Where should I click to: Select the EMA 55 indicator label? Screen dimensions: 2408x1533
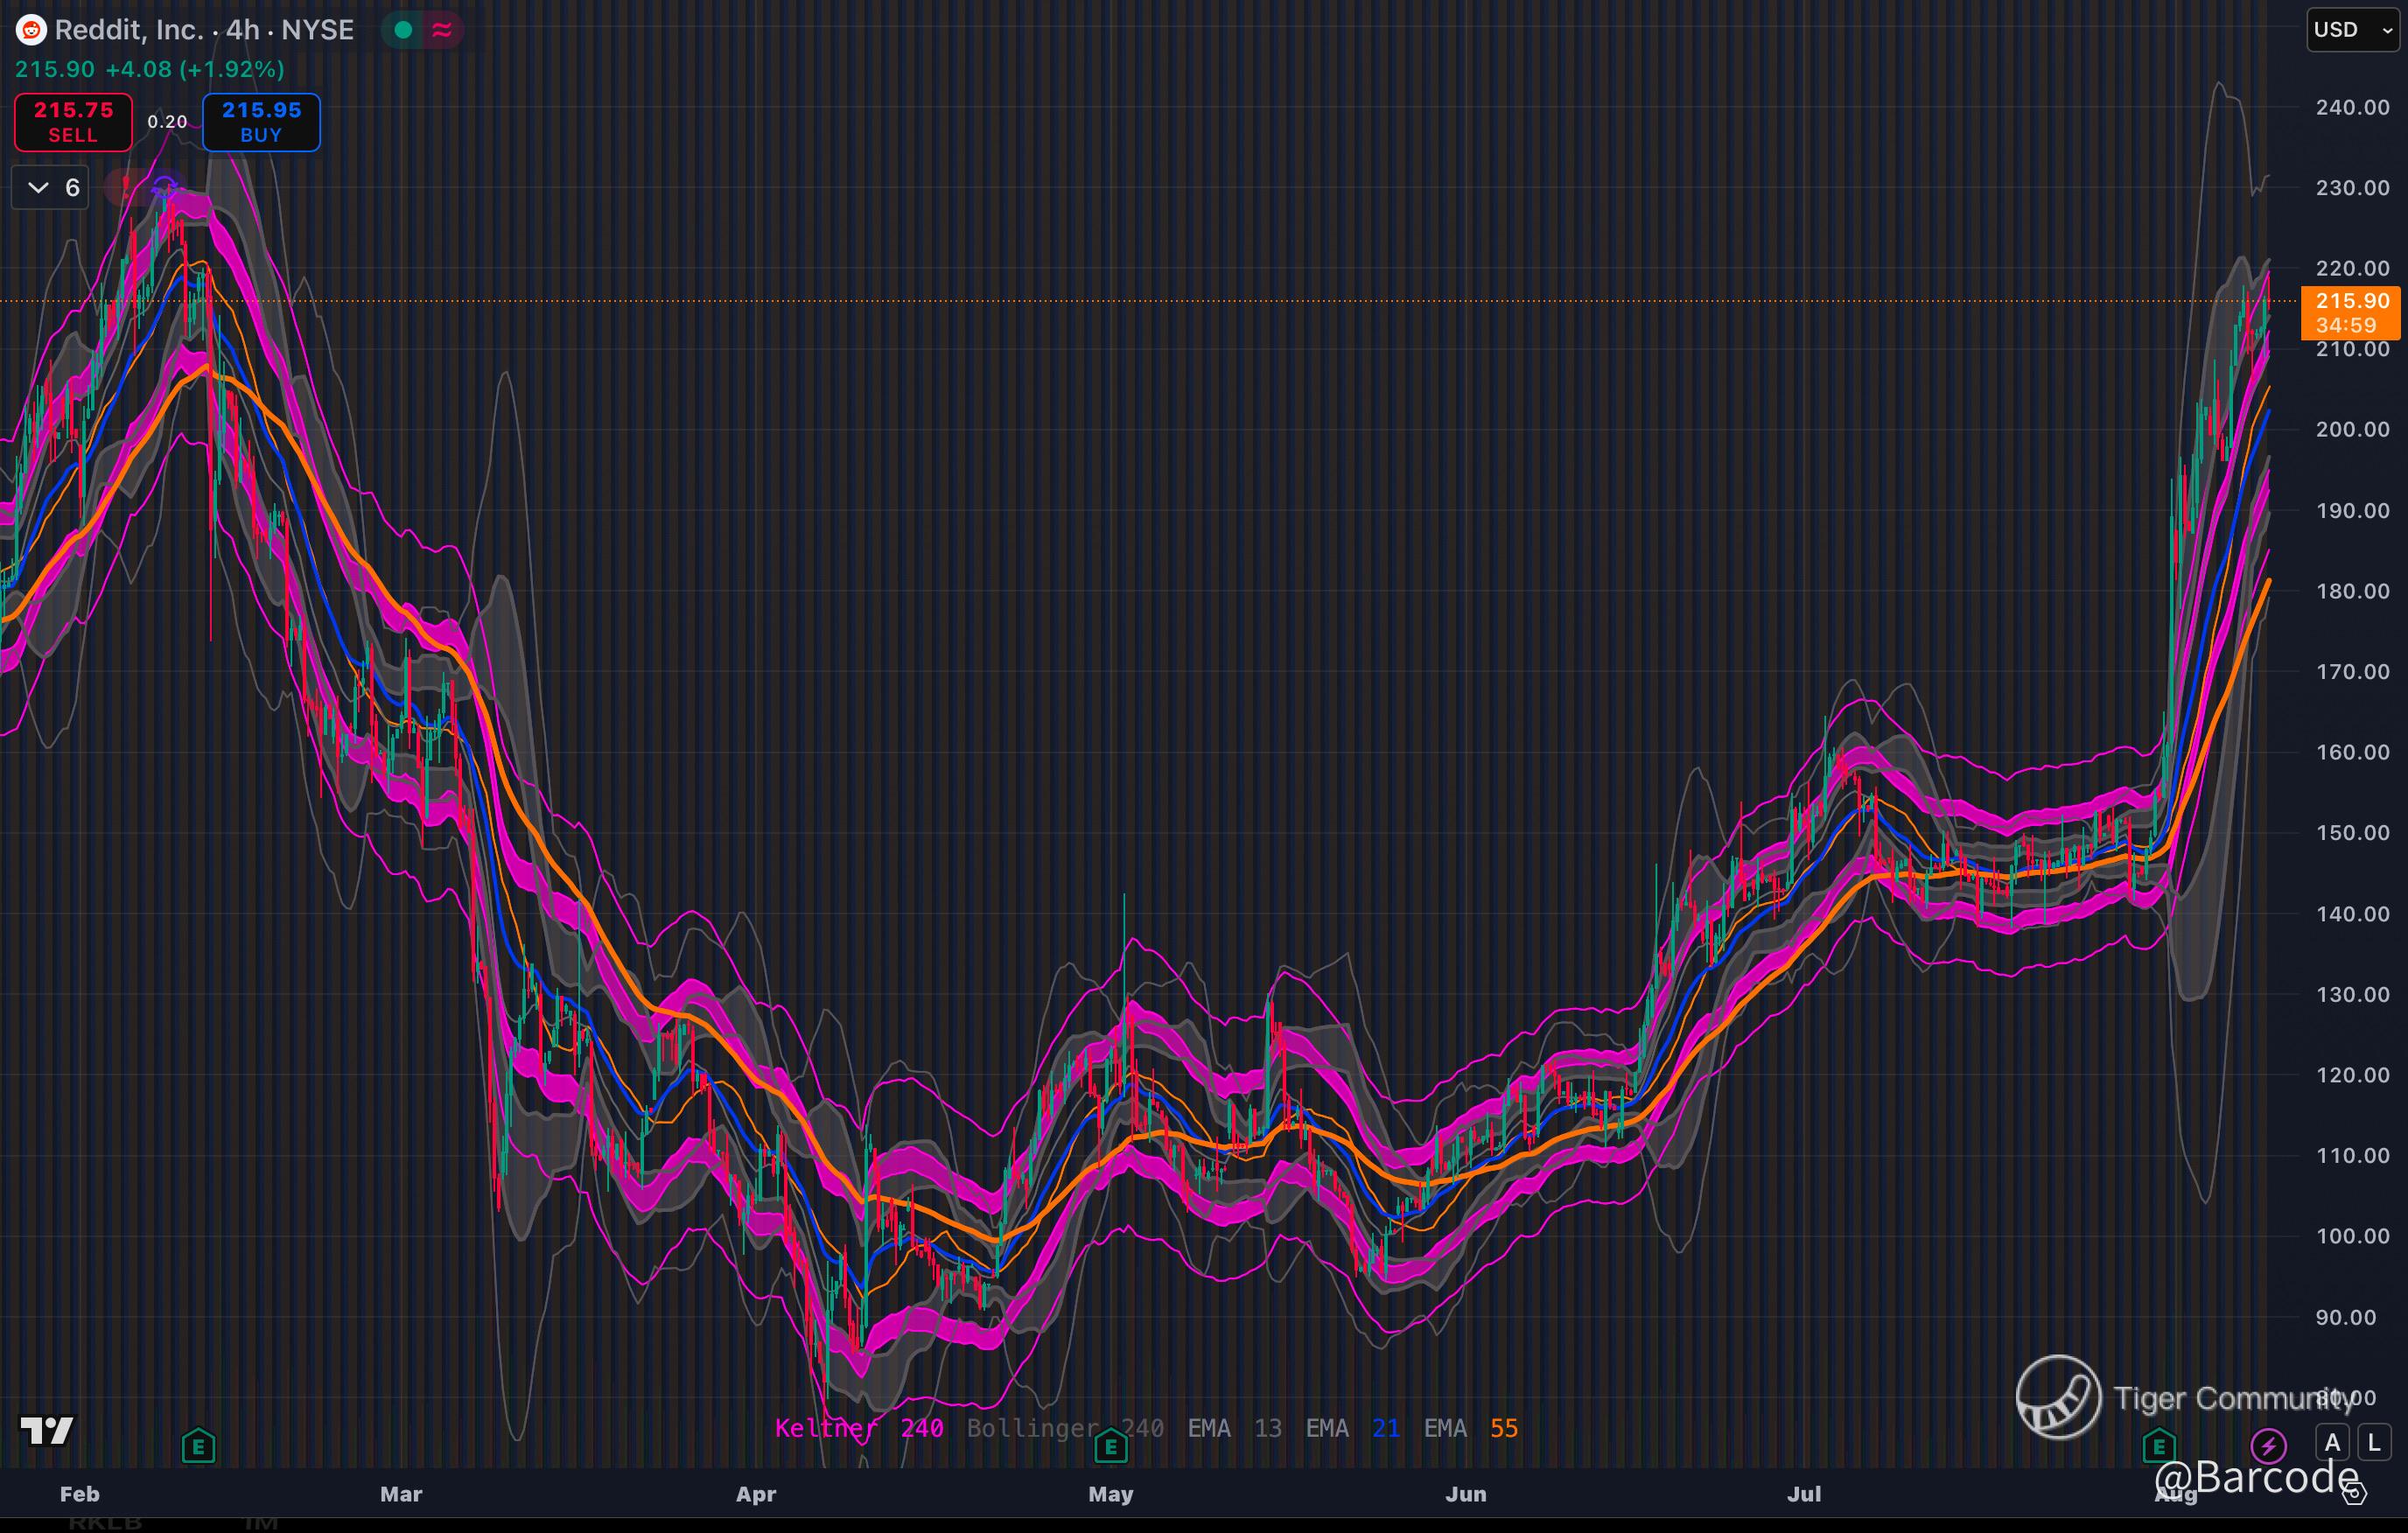[1470, 1428]
